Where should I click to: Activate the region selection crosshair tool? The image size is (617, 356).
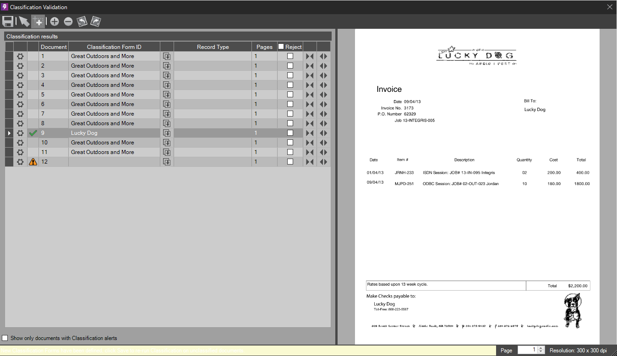pyautogui.click(x=38, y=21)
